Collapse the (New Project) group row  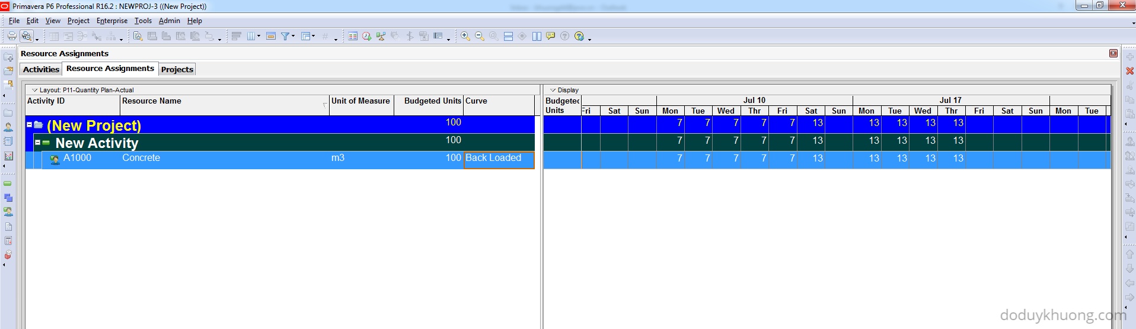pyautogui.click(x=29, y=125)
